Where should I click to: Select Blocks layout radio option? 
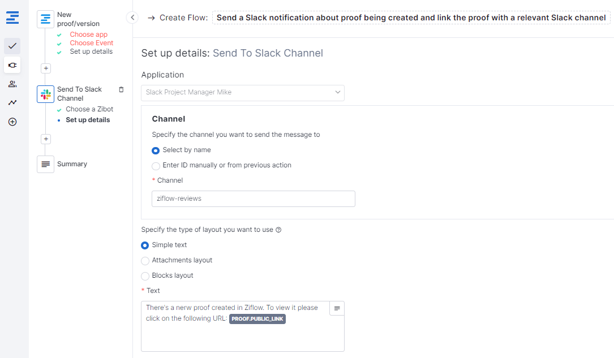145,276
